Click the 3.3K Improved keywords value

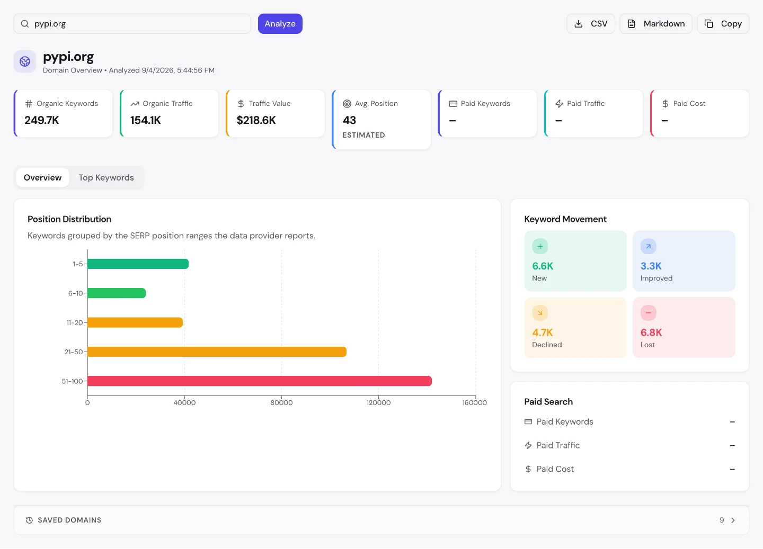coord(651,266)
